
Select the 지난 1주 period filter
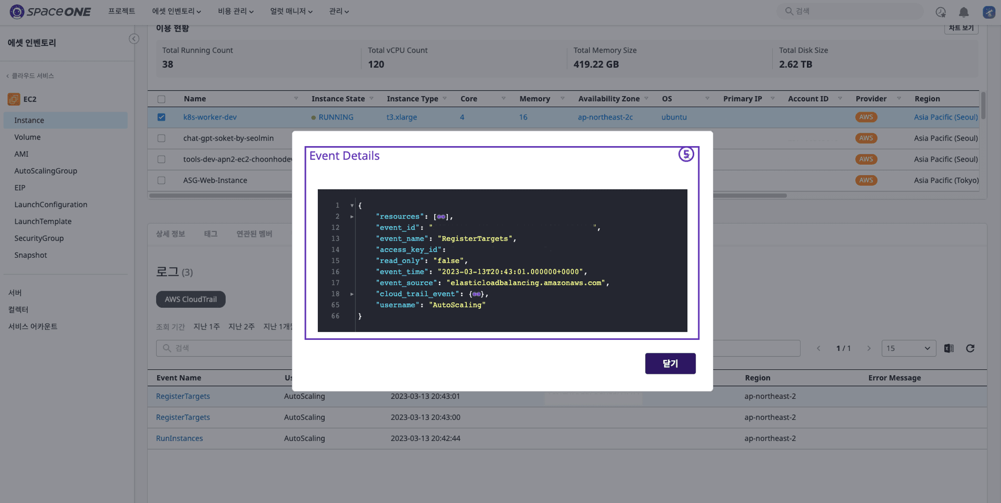pos(206,327)
